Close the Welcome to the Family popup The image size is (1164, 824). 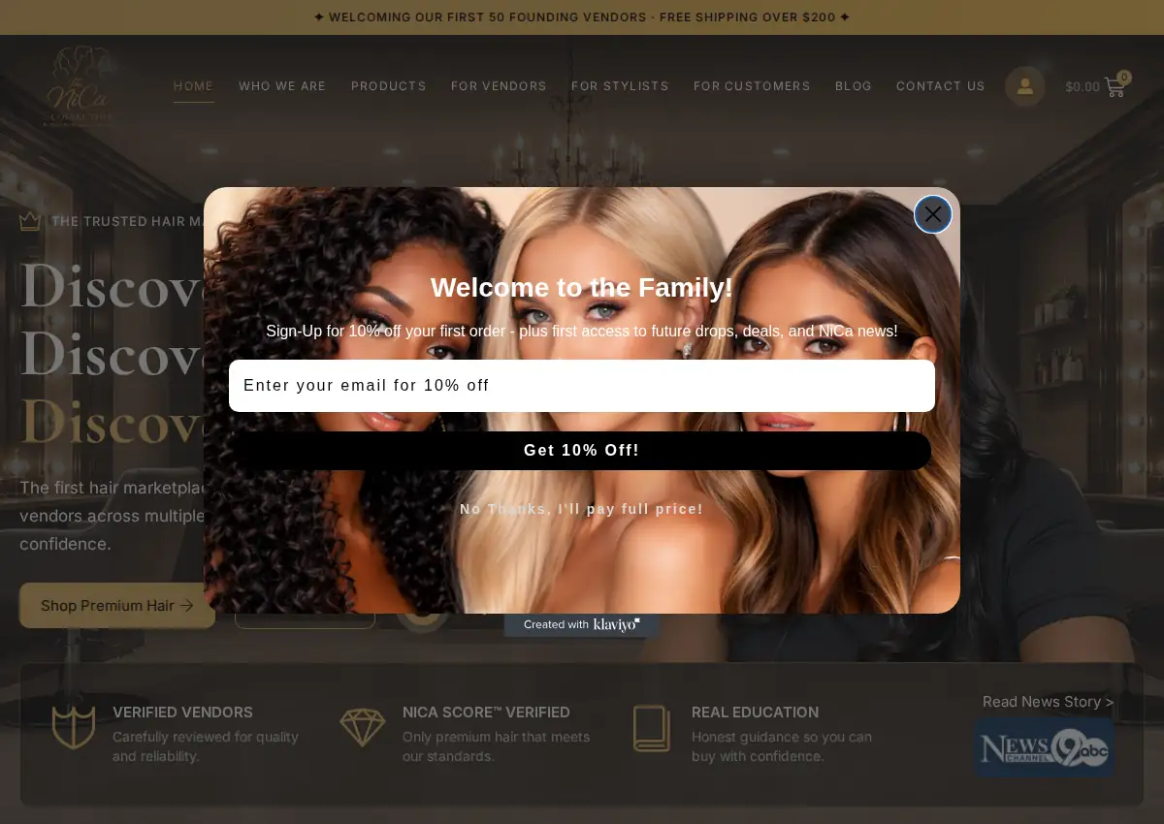click(933, 214)
